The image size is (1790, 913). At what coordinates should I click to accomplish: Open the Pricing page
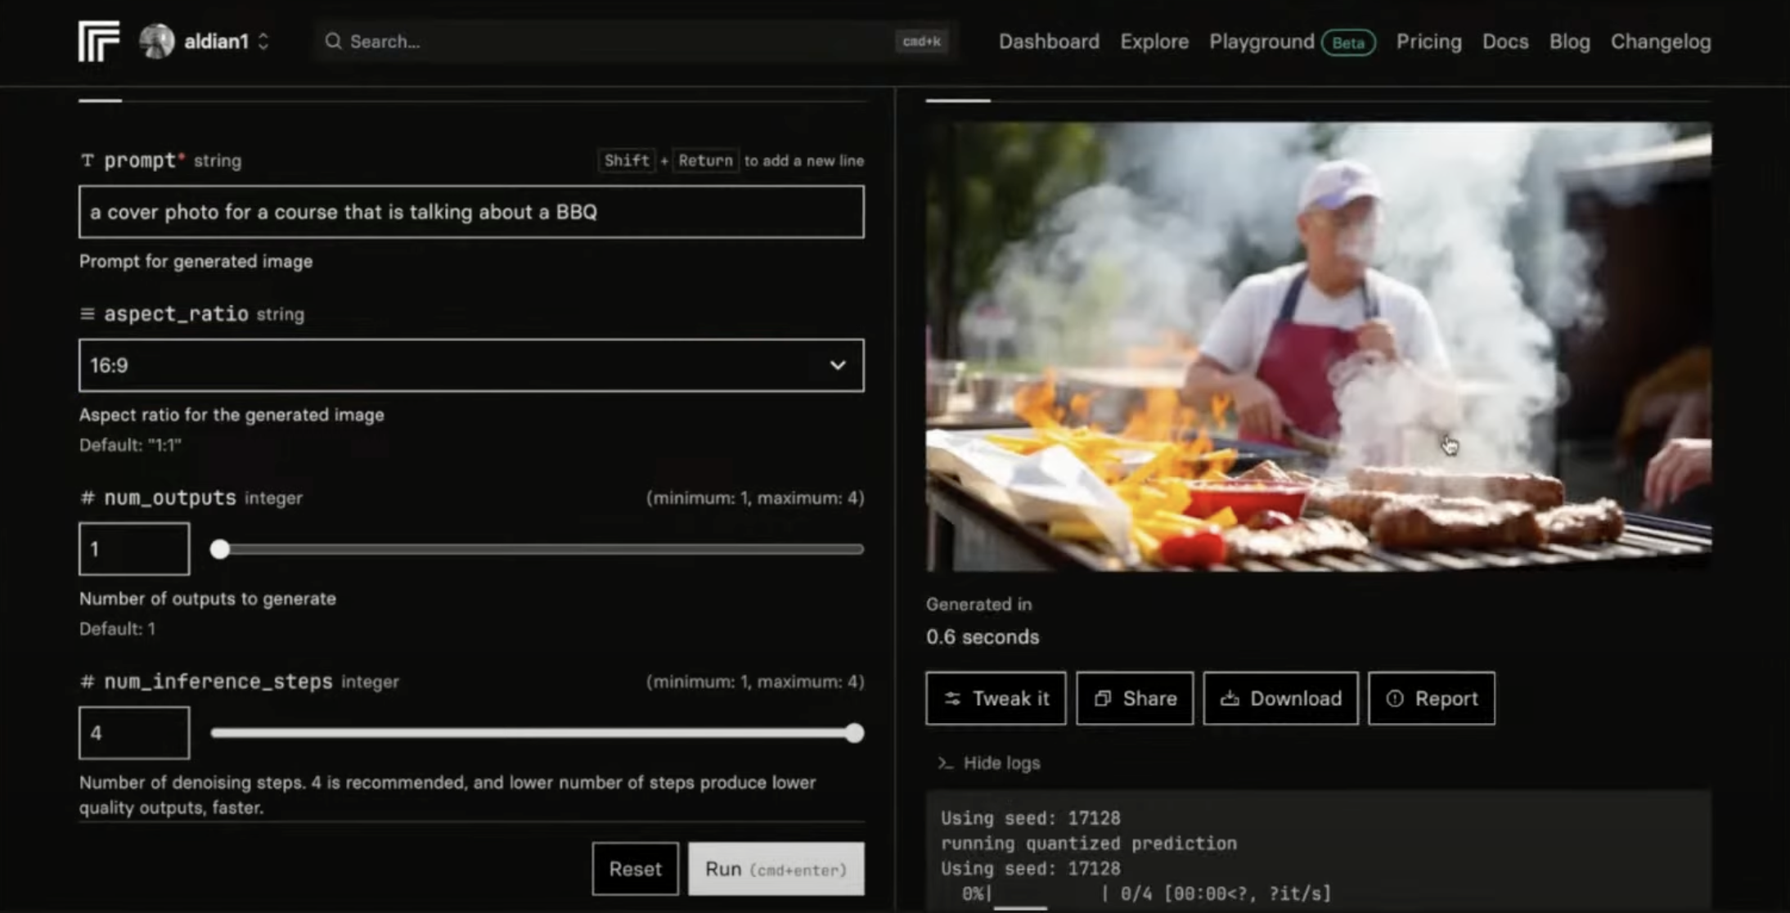point(1428,42)
